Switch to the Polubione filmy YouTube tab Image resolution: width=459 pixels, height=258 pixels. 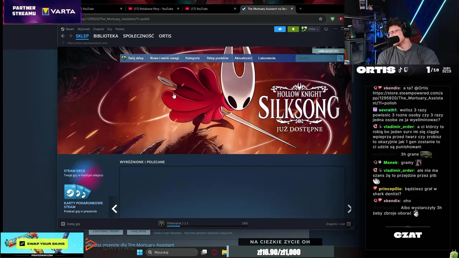[x=153, y=9]
